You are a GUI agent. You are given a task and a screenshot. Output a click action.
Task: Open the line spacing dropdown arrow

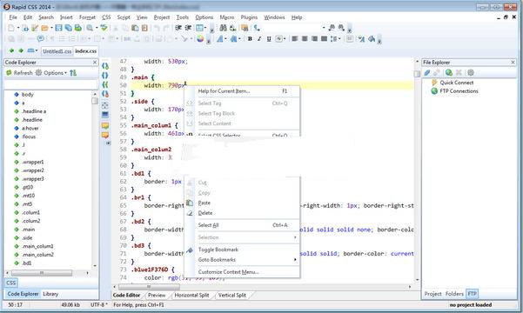click(339, 39)
